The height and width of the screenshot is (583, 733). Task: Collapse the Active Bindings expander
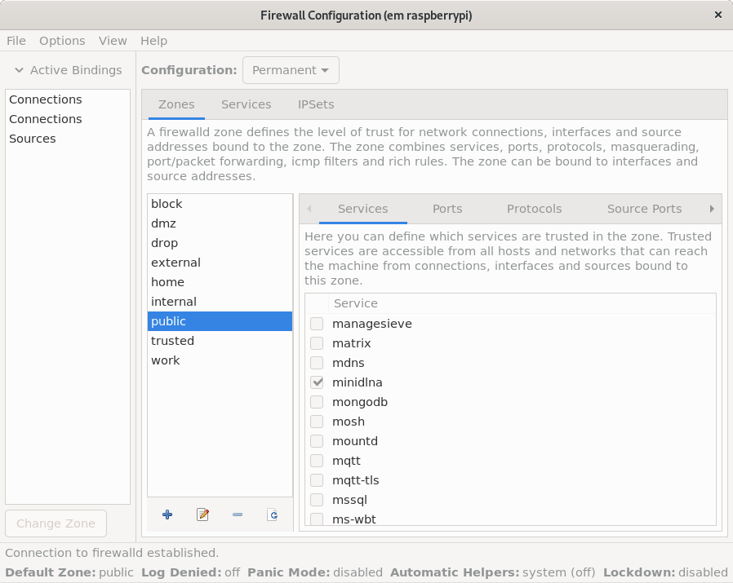(x=69, y=70)
